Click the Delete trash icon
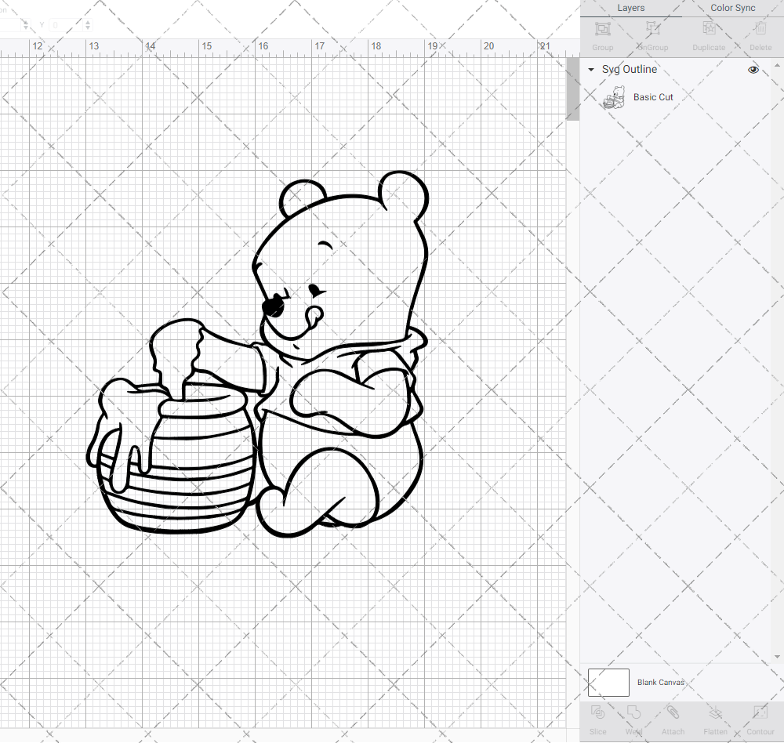Screen dimensions: 784x743 pyautogui.click(x=760, y=28)
